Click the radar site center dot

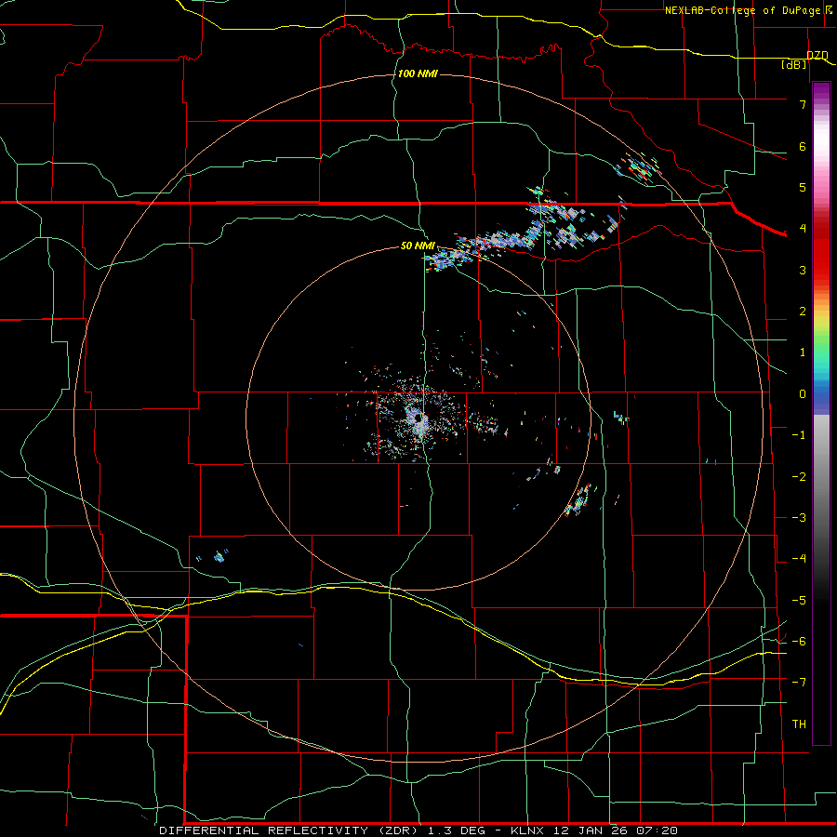pos(418,418)
